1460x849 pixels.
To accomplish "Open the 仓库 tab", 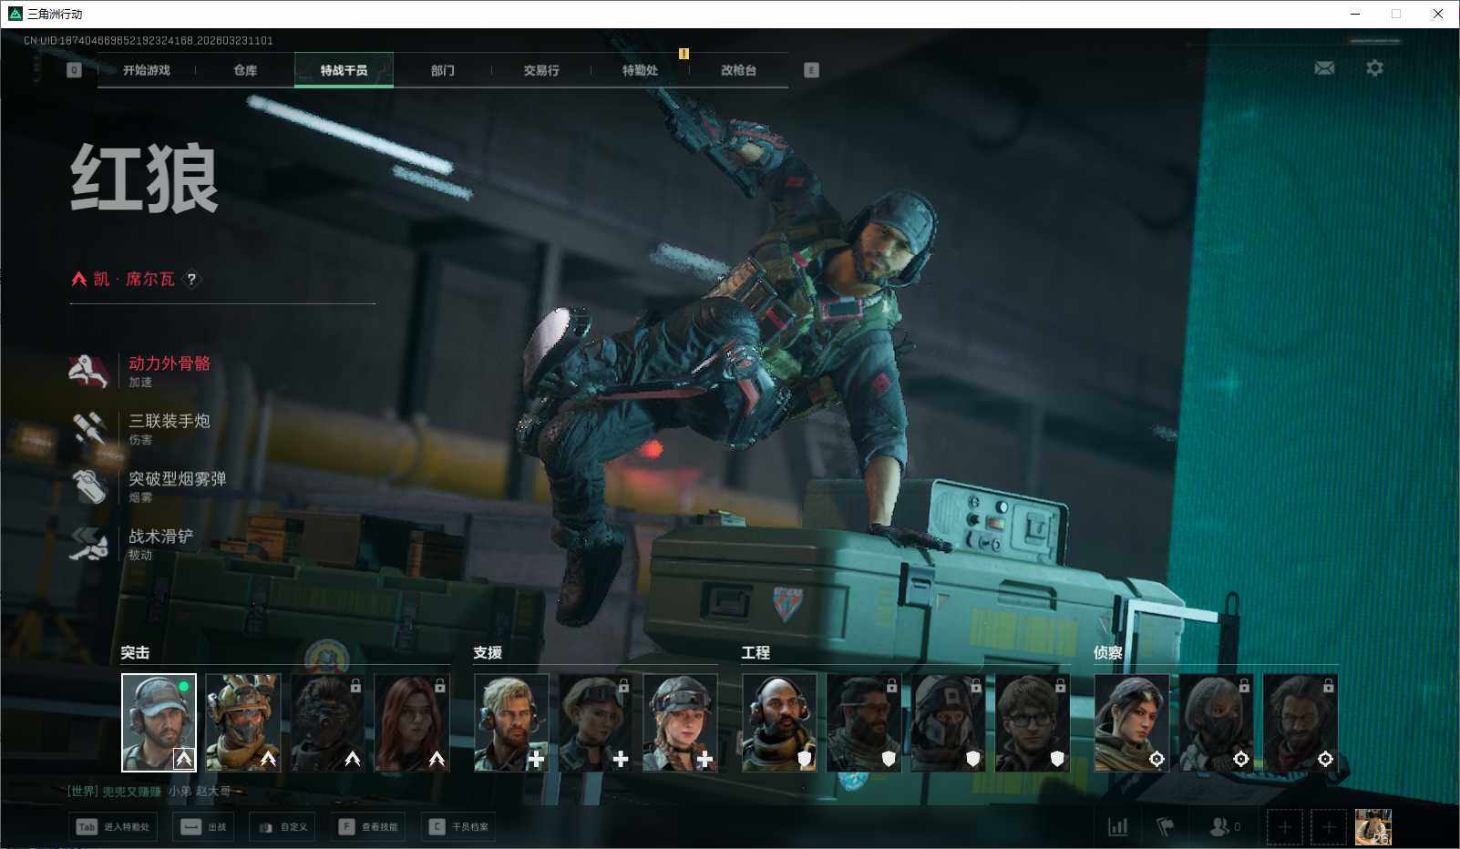I will pyautogui.click(x=245, y=70).
